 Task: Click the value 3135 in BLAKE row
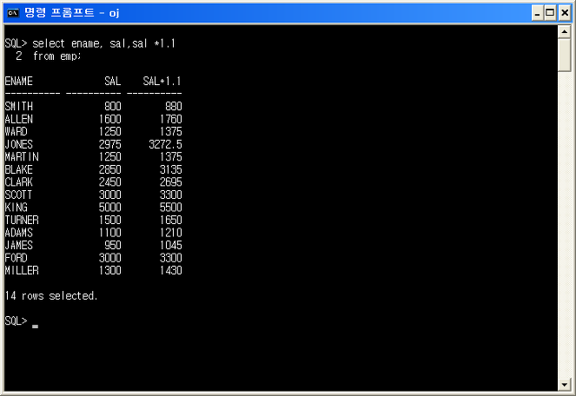171,169
